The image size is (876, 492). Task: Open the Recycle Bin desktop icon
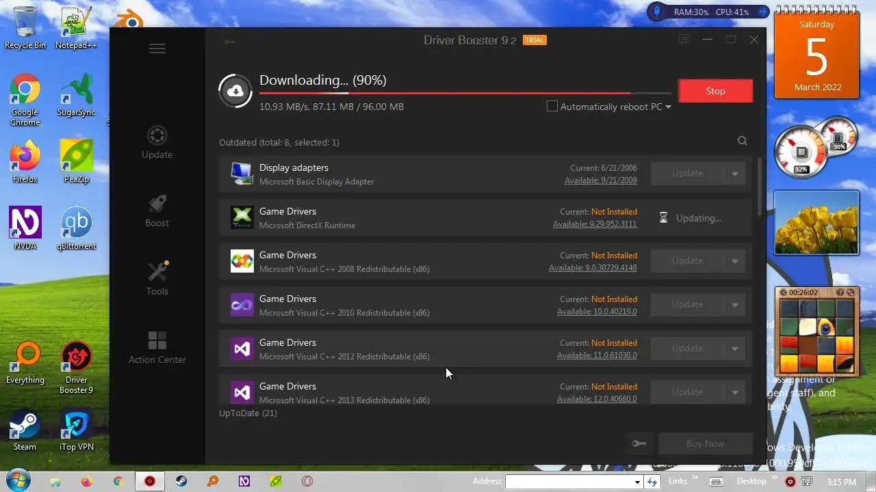click(25, 28)
